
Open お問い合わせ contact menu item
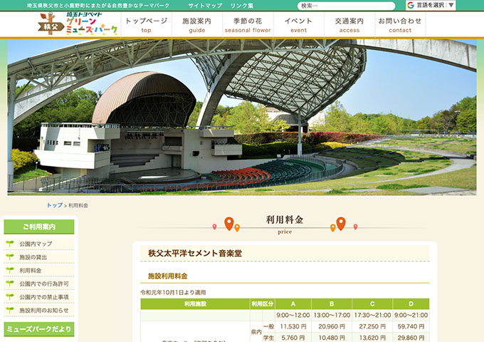400,25
